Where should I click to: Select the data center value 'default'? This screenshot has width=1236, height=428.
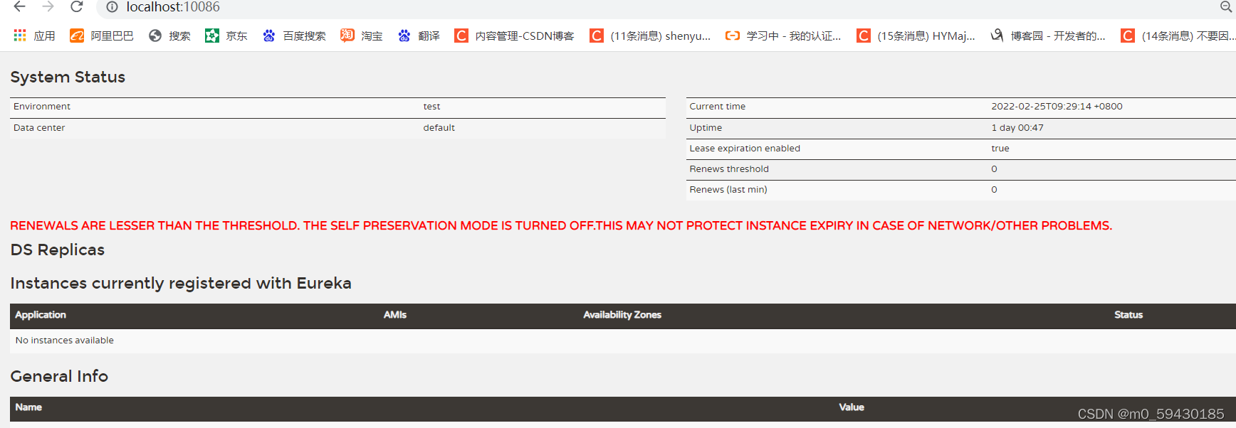[x=439, y=128]
